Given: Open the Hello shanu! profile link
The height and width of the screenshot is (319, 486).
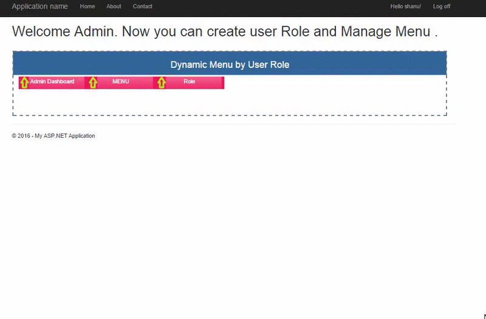Looking at the screenshot, I should click(x=405, y=7).
